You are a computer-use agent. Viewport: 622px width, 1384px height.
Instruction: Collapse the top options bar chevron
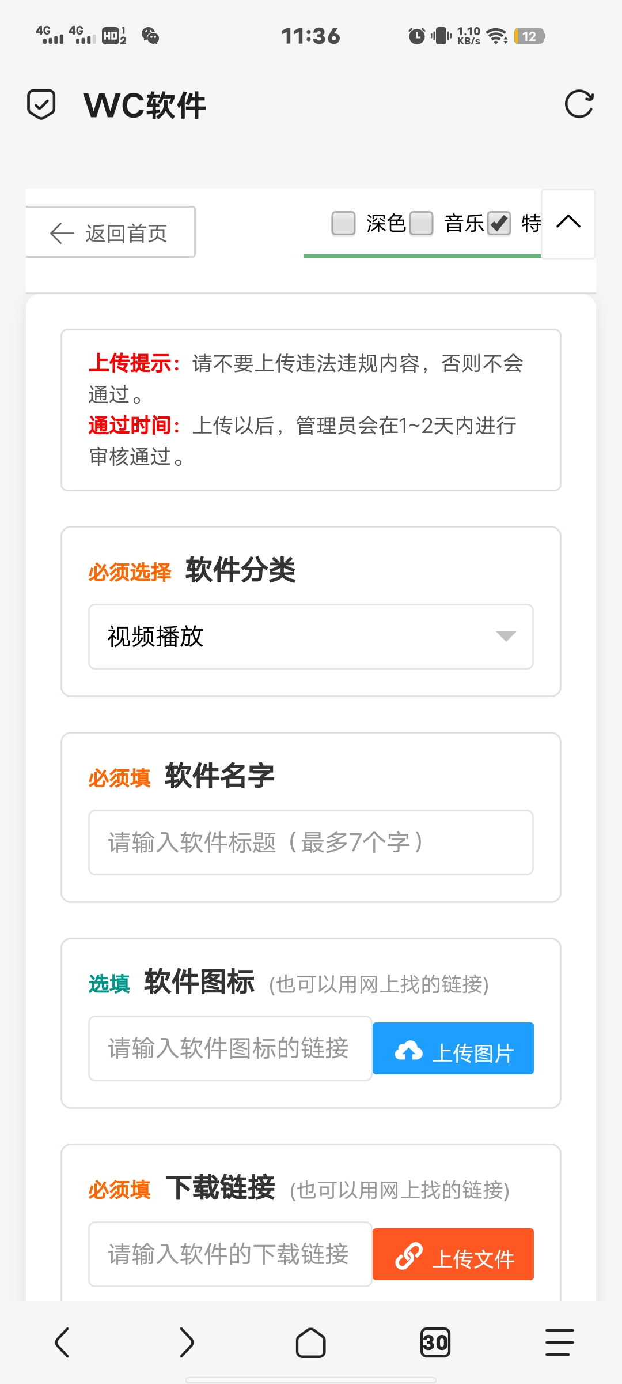pos(568,222)
